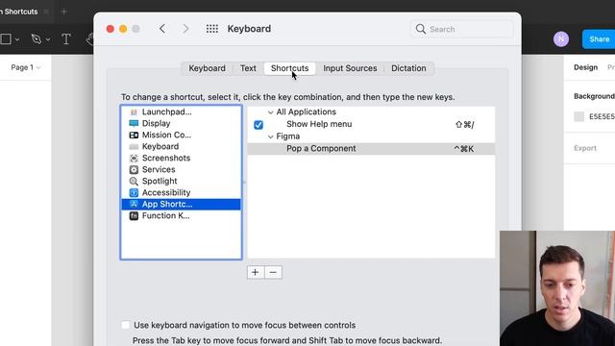
Task: Select Screenshots category
Action: click(181, 158)
